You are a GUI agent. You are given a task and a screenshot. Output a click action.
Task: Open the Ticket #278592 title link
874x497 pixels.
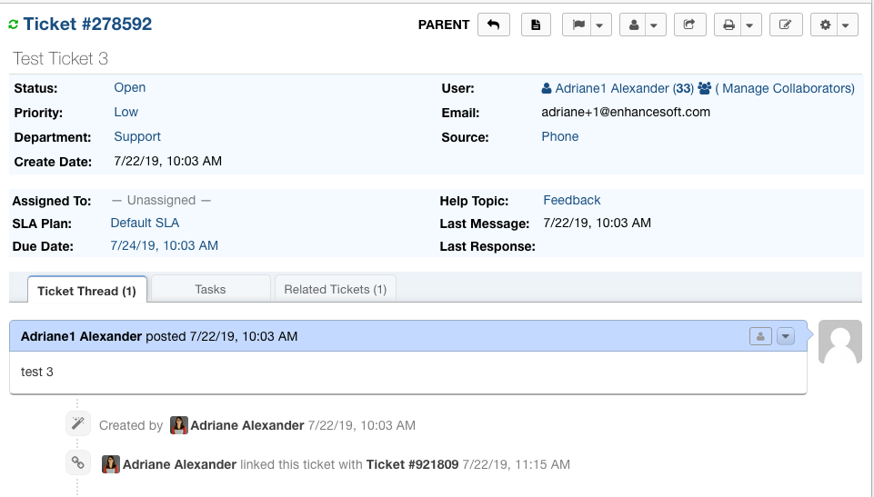pos(87,24)
